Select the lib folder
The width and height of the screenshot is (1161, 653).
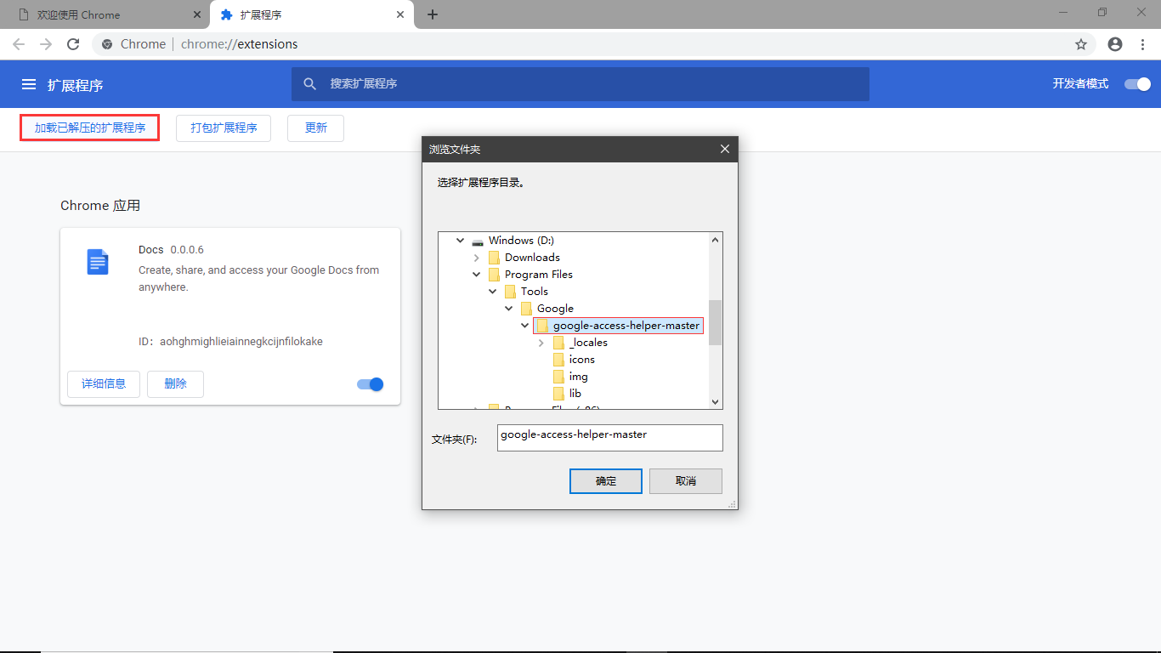575,394
